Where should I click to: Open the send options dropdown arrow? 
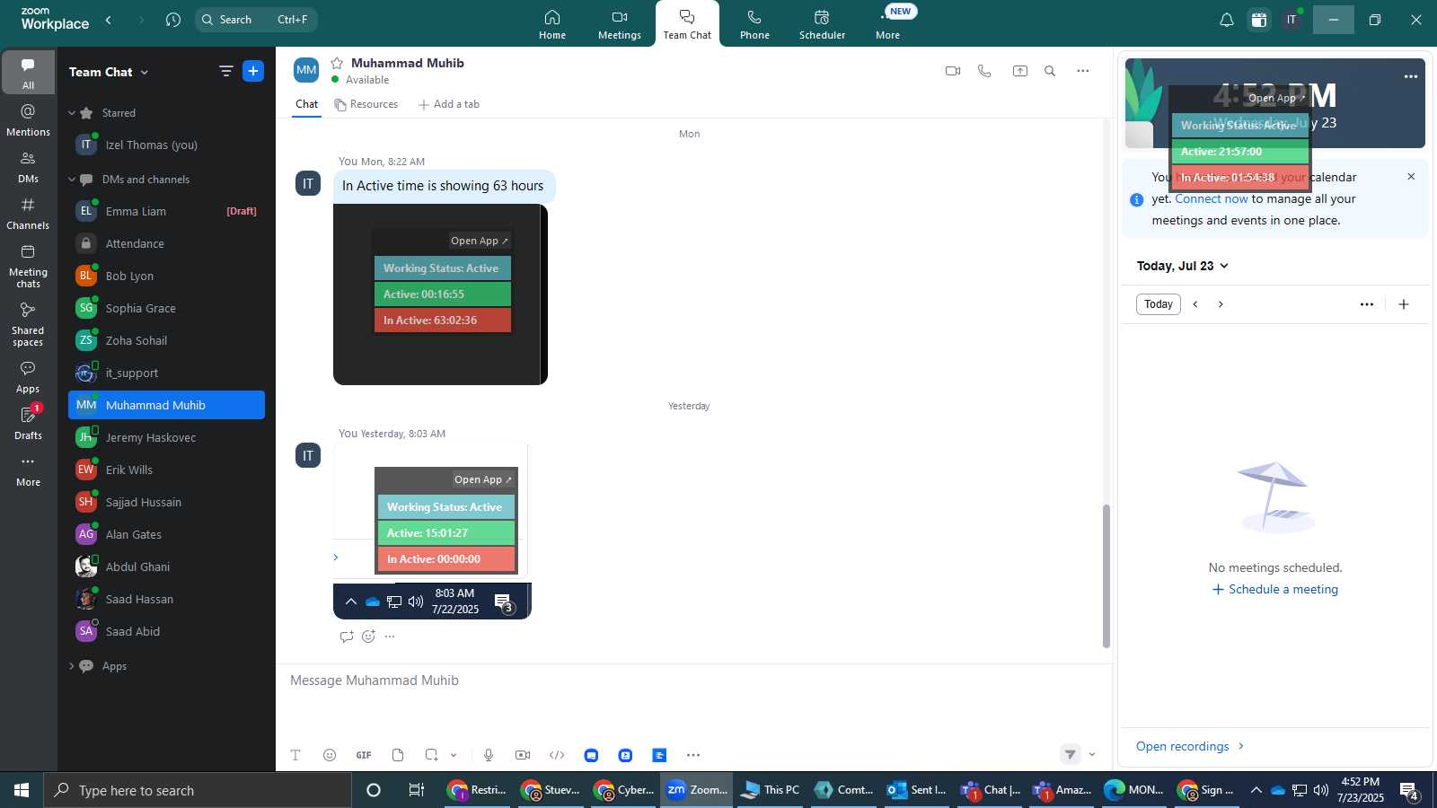click(1092, 754)
